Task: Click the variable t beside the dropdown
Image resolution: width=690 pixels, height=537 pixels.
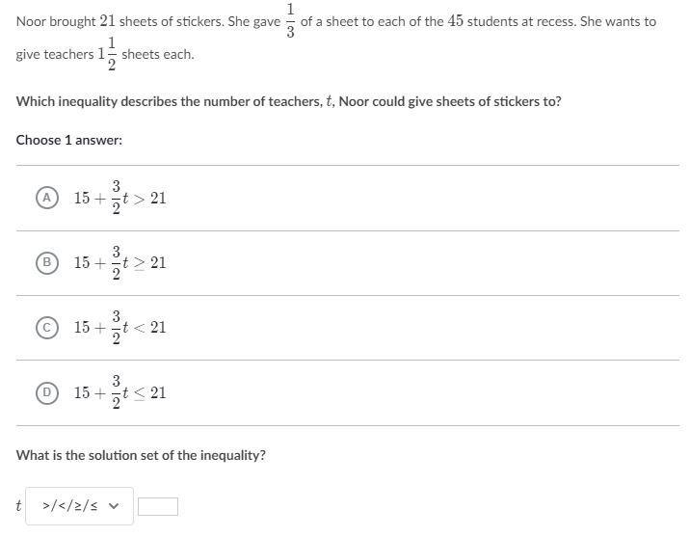Action: pyautogui.click(x=18, y=506)
